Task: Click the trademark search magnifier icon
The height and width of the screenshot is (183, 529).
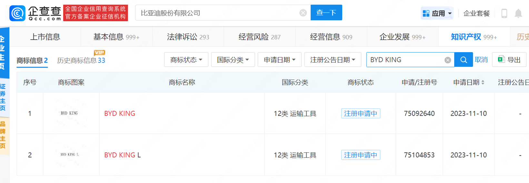Action: tap(464, 60)
